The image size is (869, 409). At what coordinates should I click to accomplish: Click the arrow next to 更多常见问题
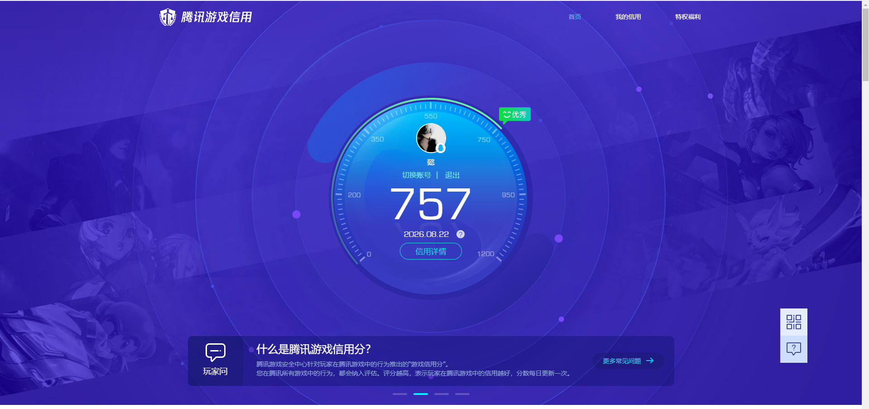tap(650, 361)
